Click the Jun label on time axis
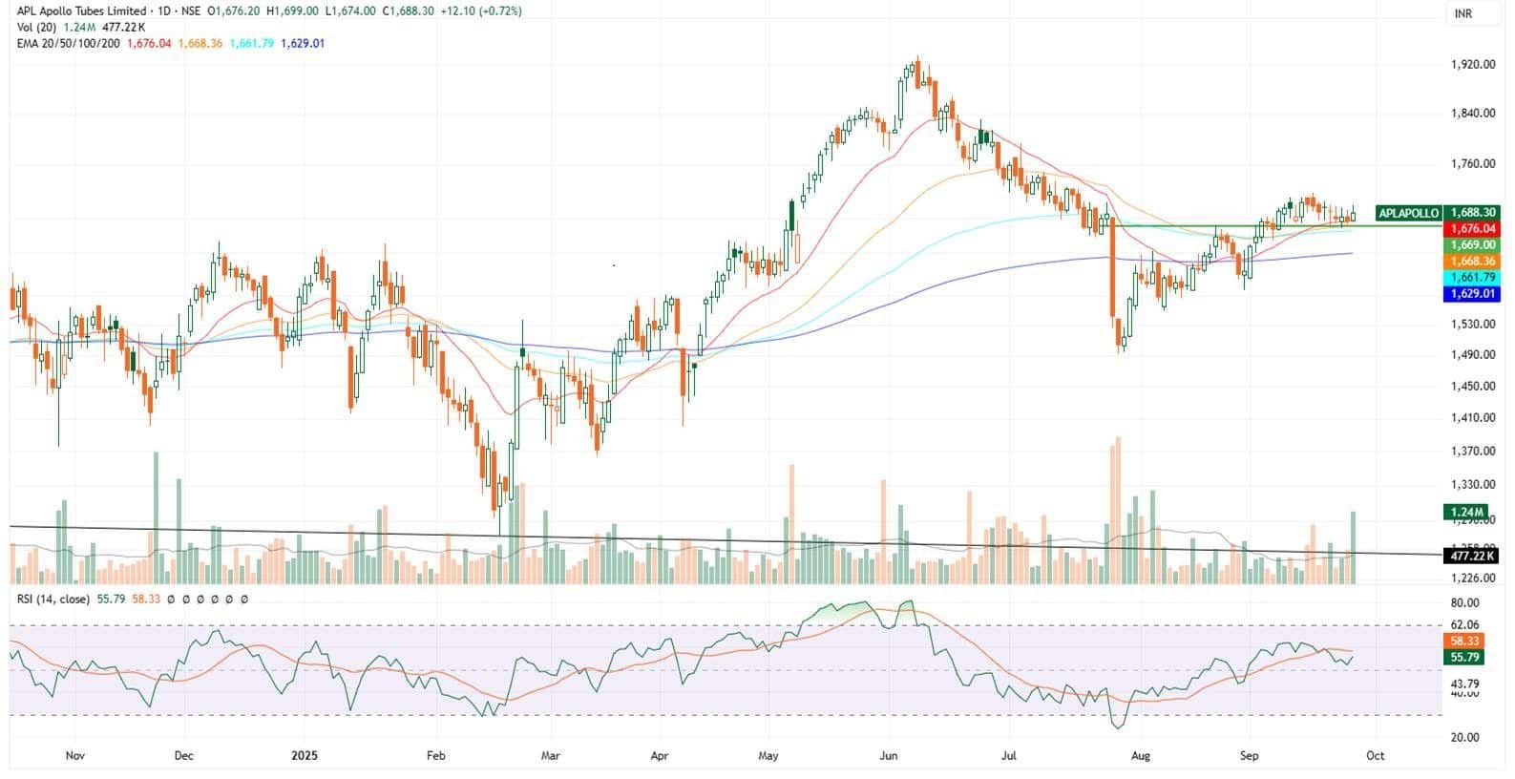The height and width of the screenshot is (779, 1515). 889,756
